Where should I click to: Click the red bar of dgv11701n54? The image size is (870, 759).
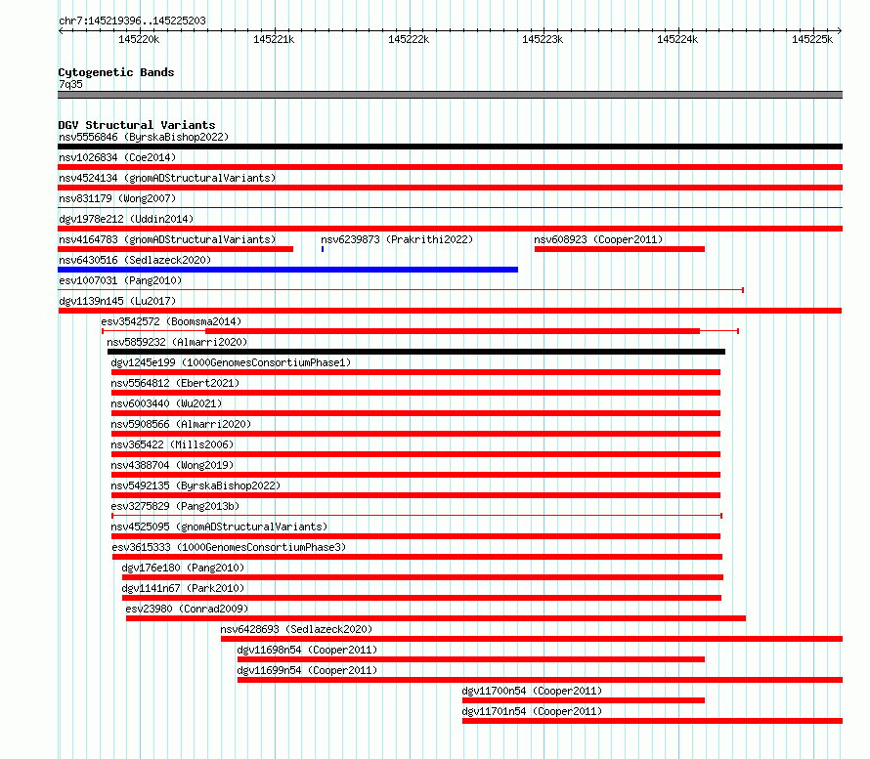pyautogui.click(x=653, y=721)
